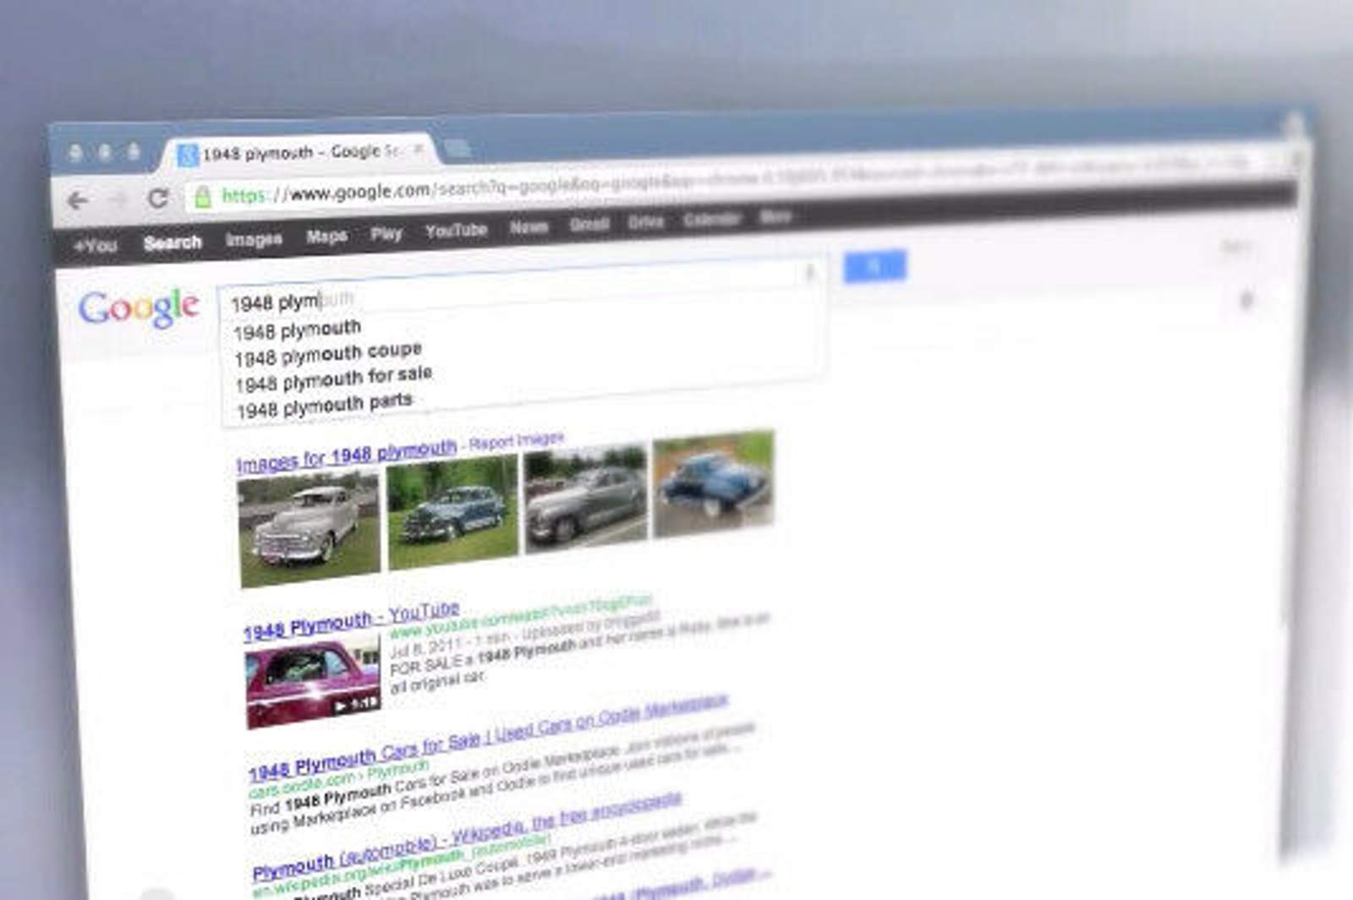Open +You in Google bar
Screen dimensions: 1353x900
[x=95, y=245]
